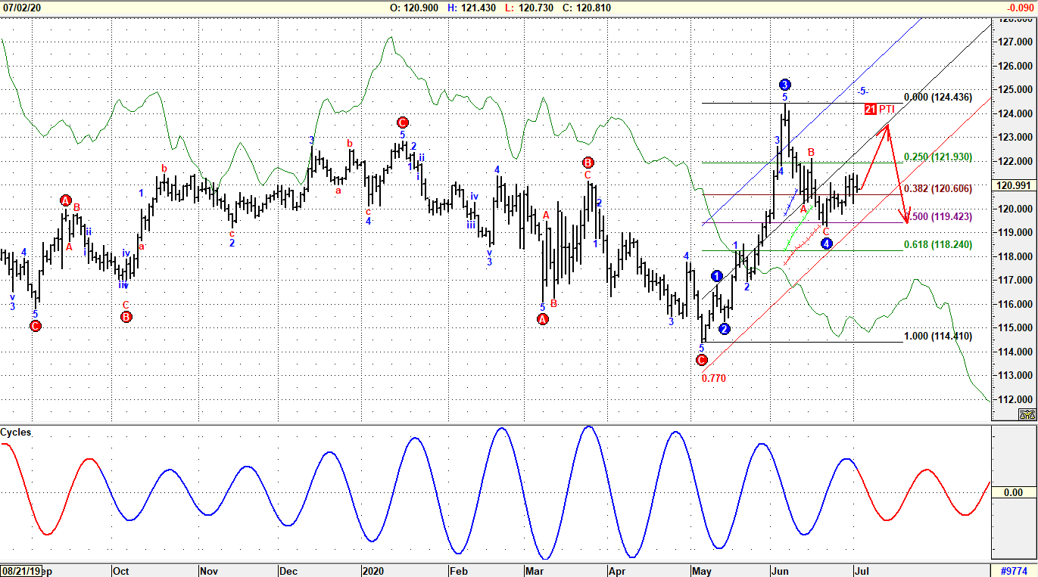
Task: Select the 0.250 (121.930) Fibonacci label
Action: 938,157
